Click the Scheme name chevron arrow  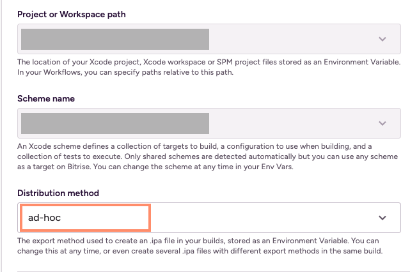pyautogui.click(x=382, y=123)
